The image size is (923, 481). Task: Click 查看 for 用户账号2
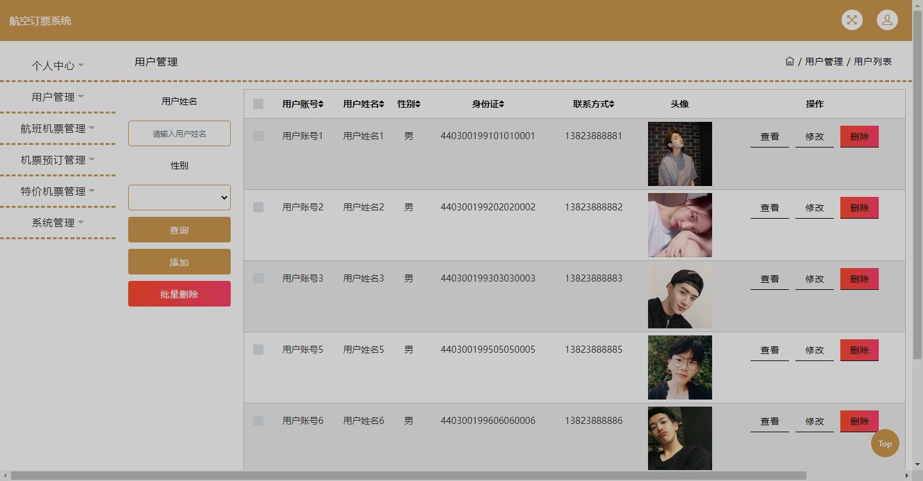coord(770,208)
